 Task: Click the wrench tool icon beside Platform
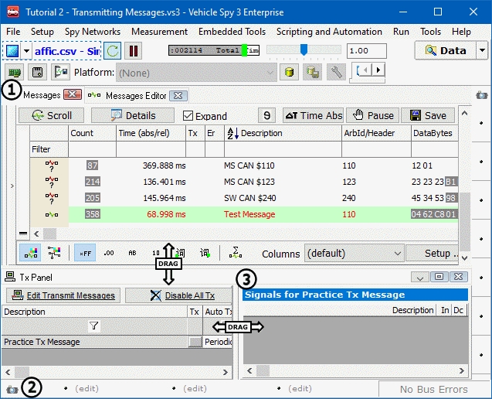tap(336, 72)
